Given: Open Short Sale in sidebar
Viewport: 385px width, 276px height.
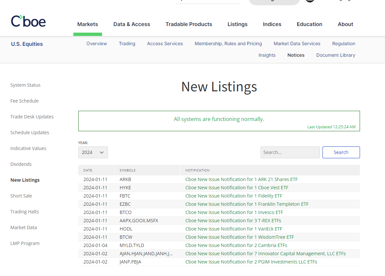Looking at the screenshot, I should pyautogui.click(x=21, y=196).
